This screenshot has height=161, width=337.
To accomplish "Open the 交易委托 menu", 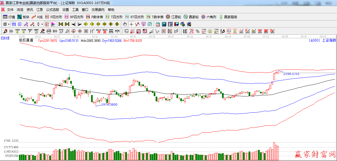I will tap(98, 10).
